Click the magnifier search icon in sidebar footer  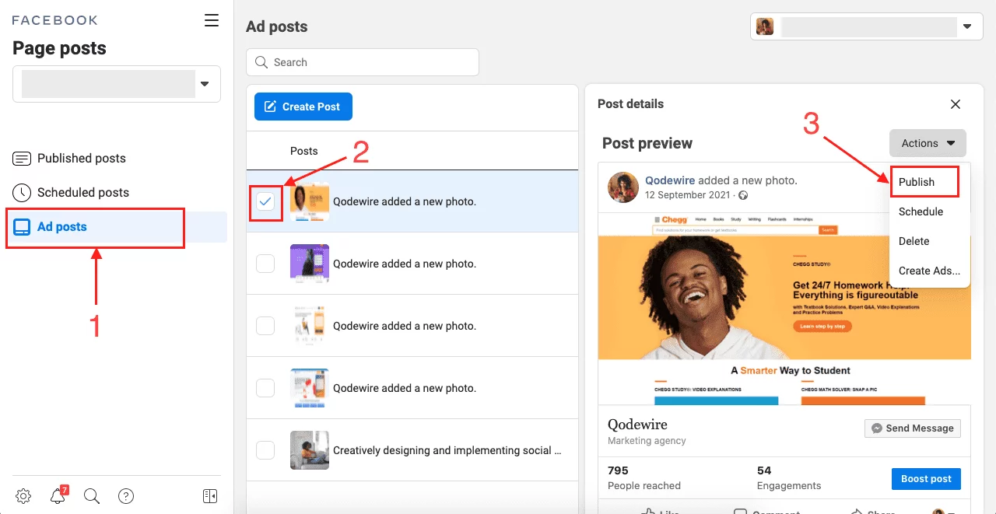(92, 496)
